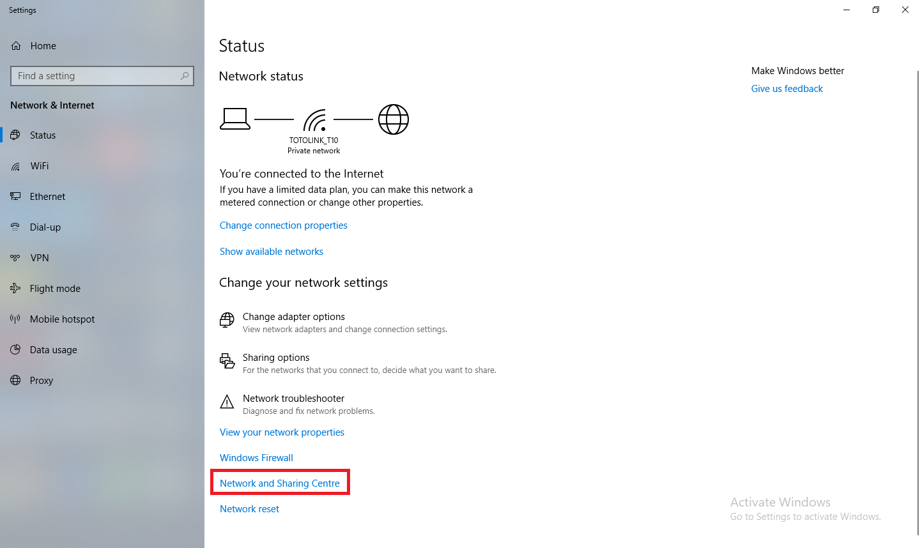This screenshot has height=548, width=920.
Task: Click the Dial-up phone icon
Action: coord(15,227)
